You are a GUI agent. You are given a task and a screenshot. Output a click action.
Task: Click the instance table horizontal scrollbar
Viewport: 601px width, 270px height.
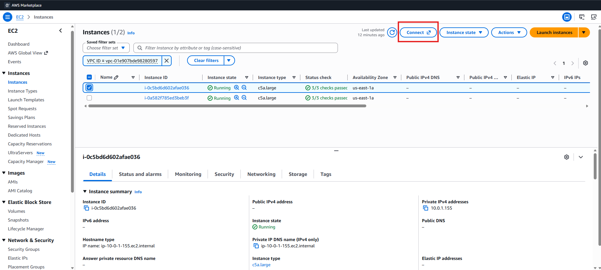tap(227, 106)
